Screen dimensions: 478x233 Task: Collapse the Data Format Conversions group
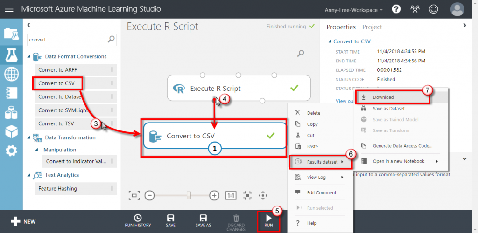29,56
